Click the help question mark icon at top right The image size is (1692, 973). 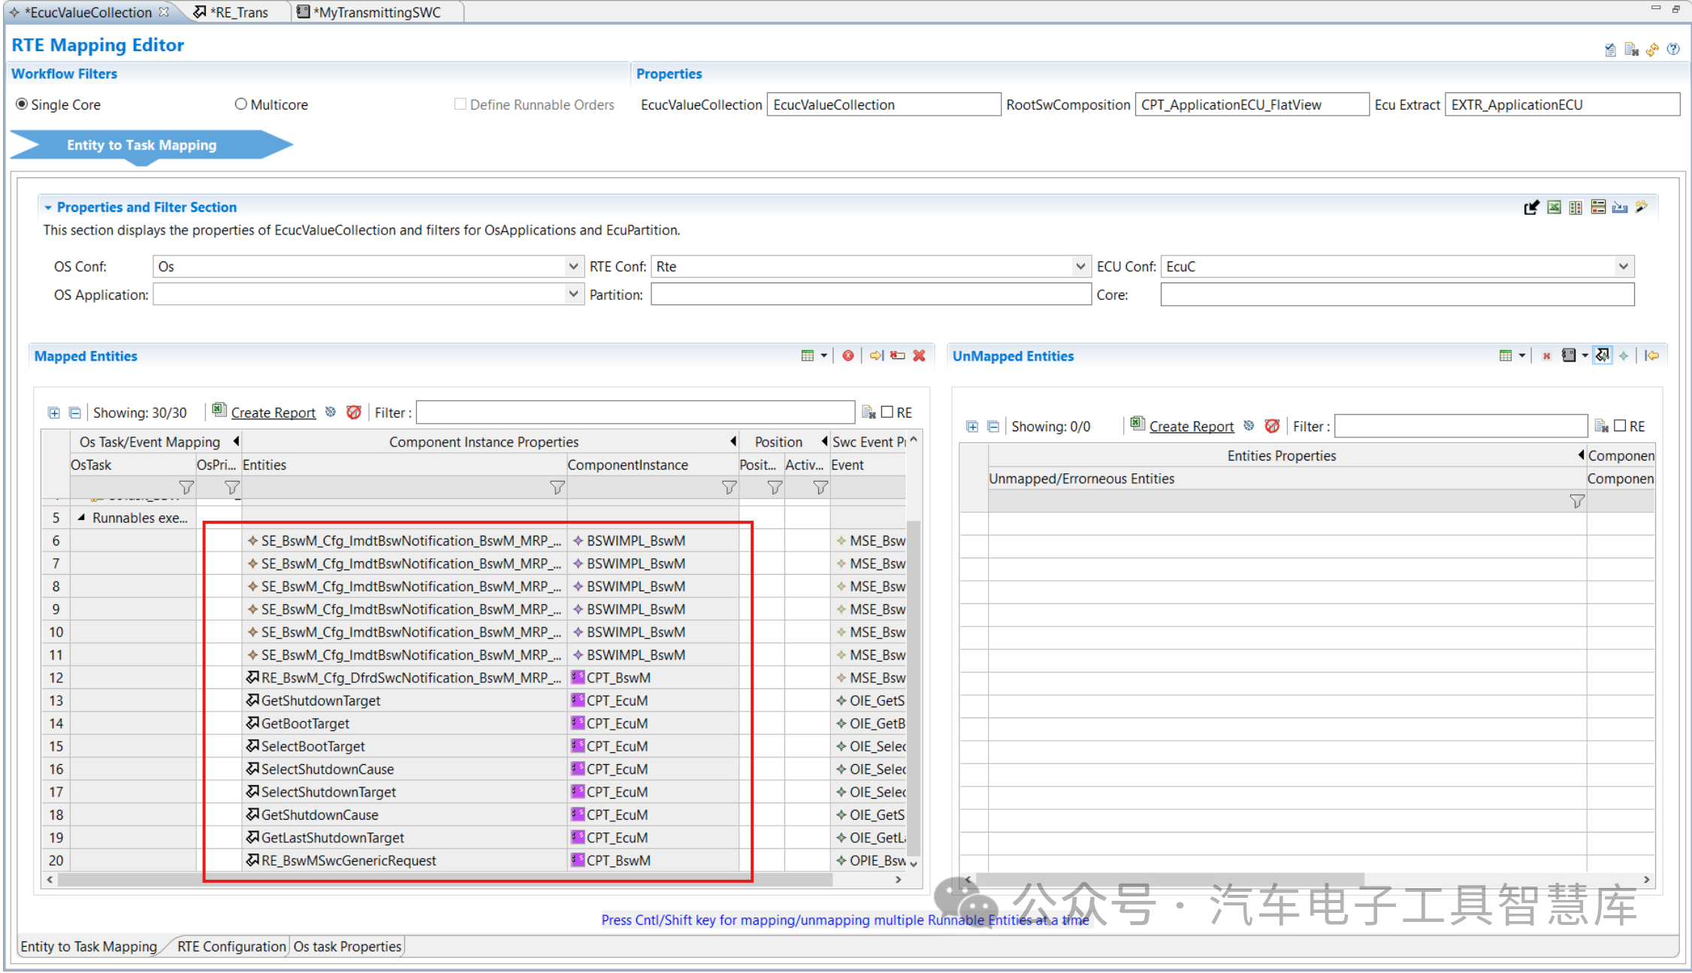1672,50
